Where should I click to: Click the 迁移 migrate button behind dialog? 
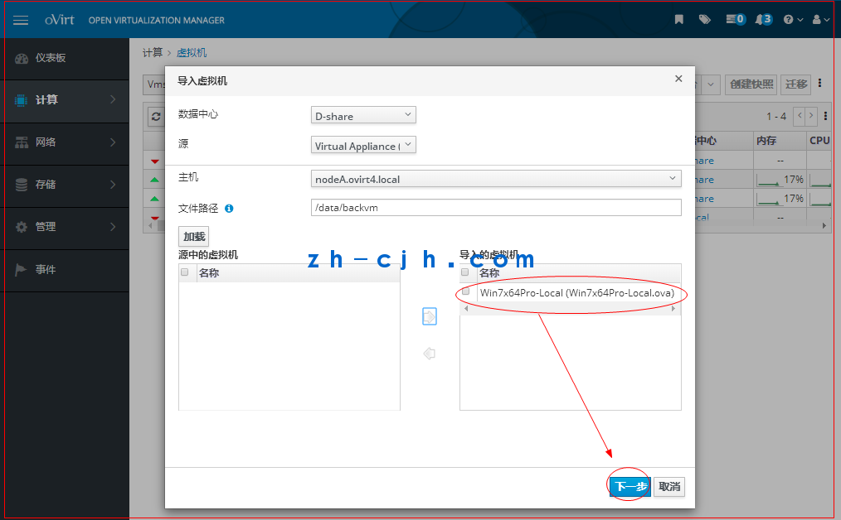796,84
